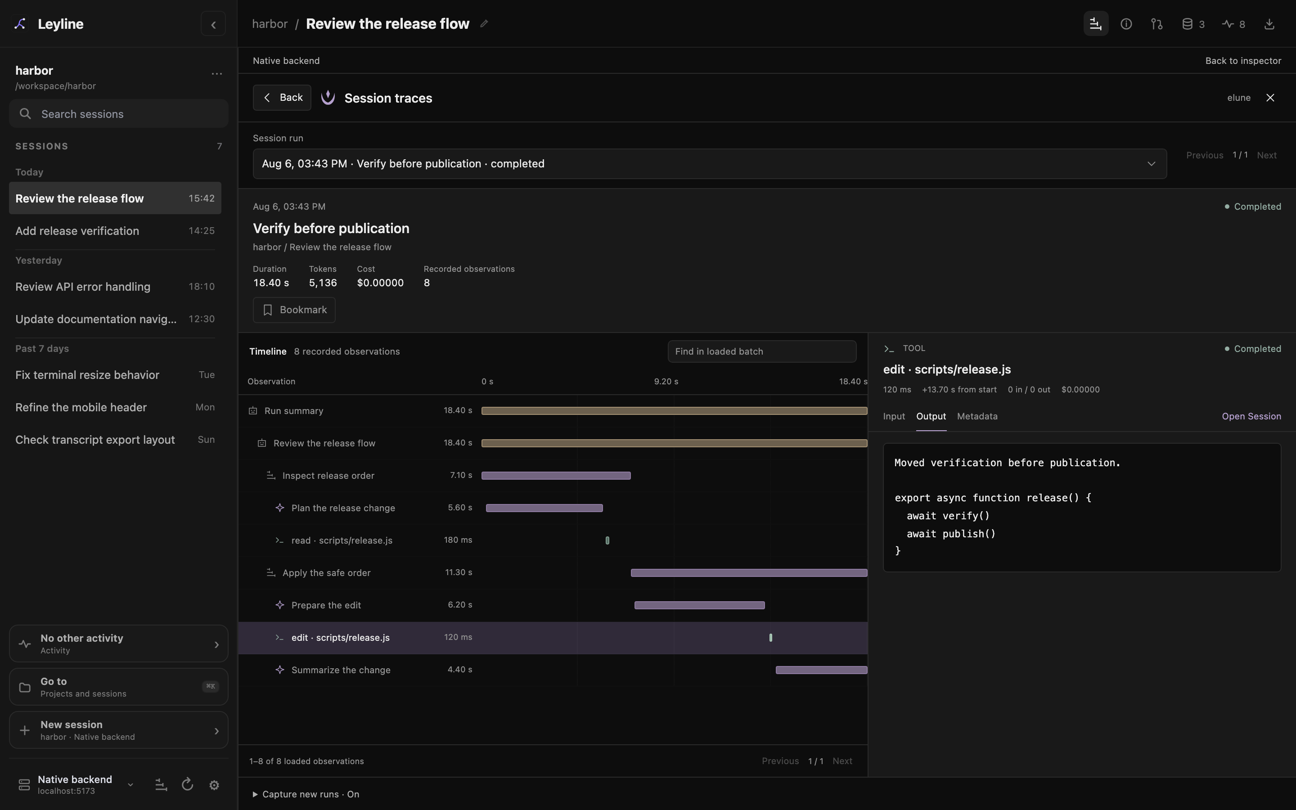Click the traces icon in bottom sidebar bar
This screenshot has height=810, width=1296.
tap(161, 785)
